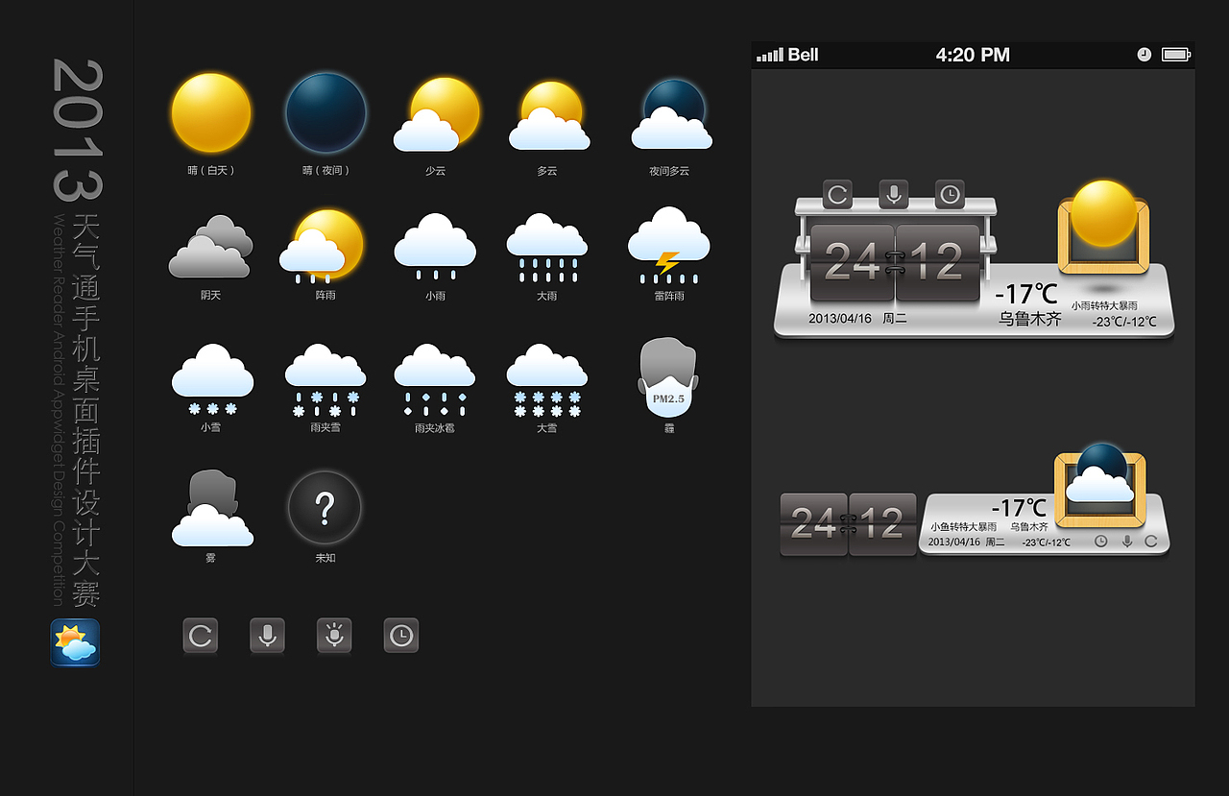
Task: Tap microphone button atop the large widget shelf
Action: pos(894,195)
